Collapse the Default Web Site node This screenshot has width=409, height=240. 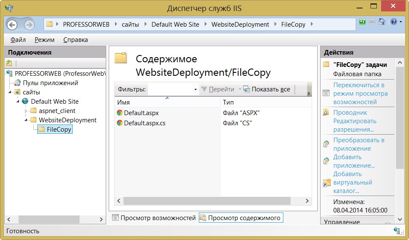[x=18, y=101]
